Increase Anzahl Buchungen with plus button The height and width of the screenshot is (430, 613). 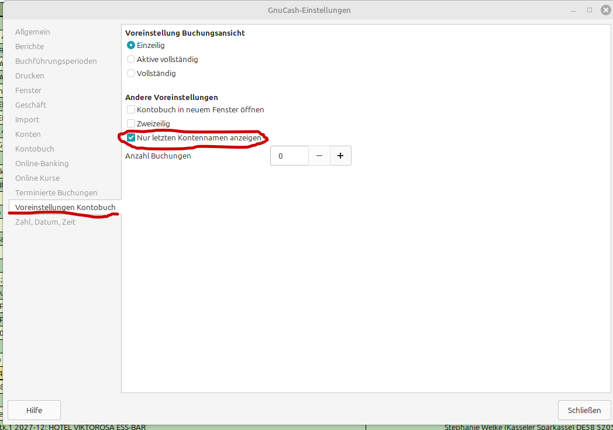tap(340, 156)
